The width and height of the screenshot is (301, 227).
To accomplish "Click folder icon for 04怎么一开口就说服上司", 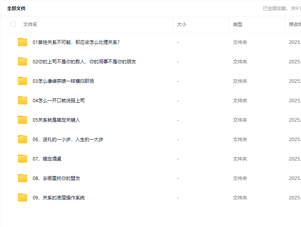I will pyautogui.click(x=23, y=100).
